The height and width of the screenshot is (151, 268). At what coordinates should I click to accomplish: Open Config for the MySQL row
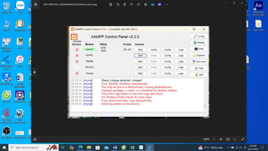[167, 56]
